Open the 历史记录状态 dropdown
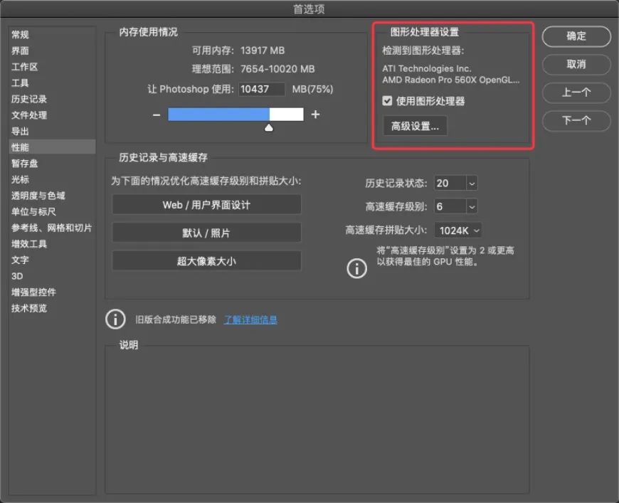The width and height of the screenshot is (619, 503). click(x=471, y=183)
